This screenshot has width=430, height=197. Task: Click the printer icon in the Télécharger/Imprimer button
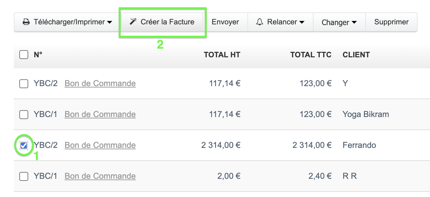[x=26, y=22]
